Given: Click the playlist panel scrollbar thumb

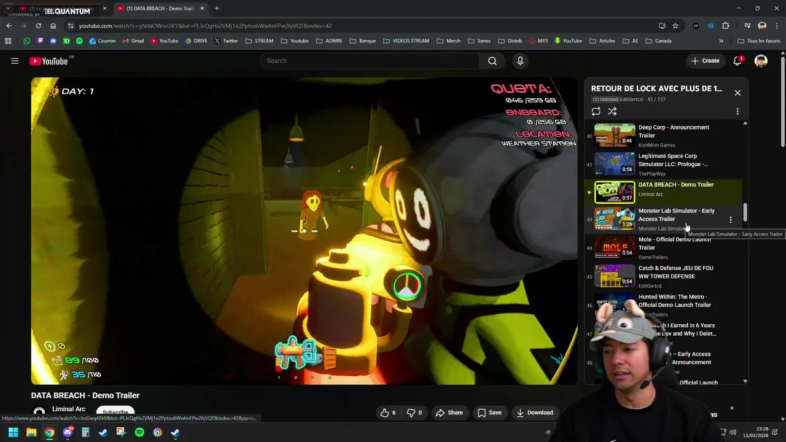Looking at the screenshot, I should pos(745,213).
